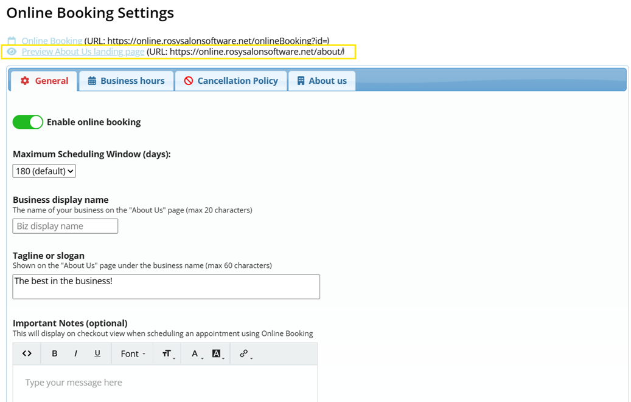Click the prohibited icon on Cancellation Policy tab
The image size is (631, 402).
(189, 81)
